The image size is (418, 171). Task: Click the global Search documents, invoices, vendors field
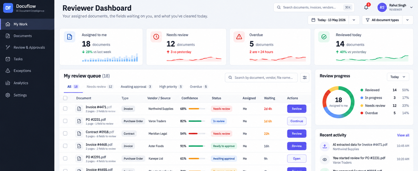(x=314, y=7)
